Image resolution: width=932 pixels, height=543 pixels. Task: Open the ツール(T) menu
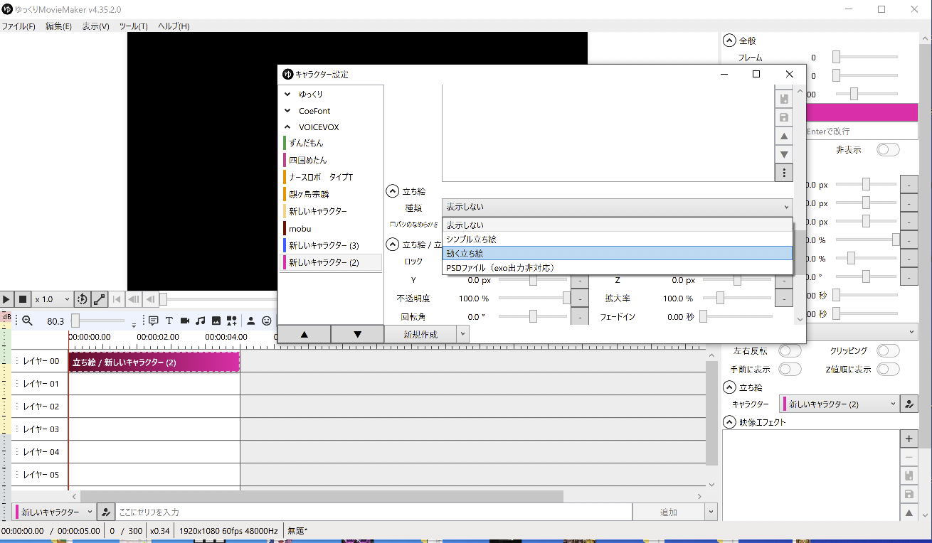click(x=133, y=26)
